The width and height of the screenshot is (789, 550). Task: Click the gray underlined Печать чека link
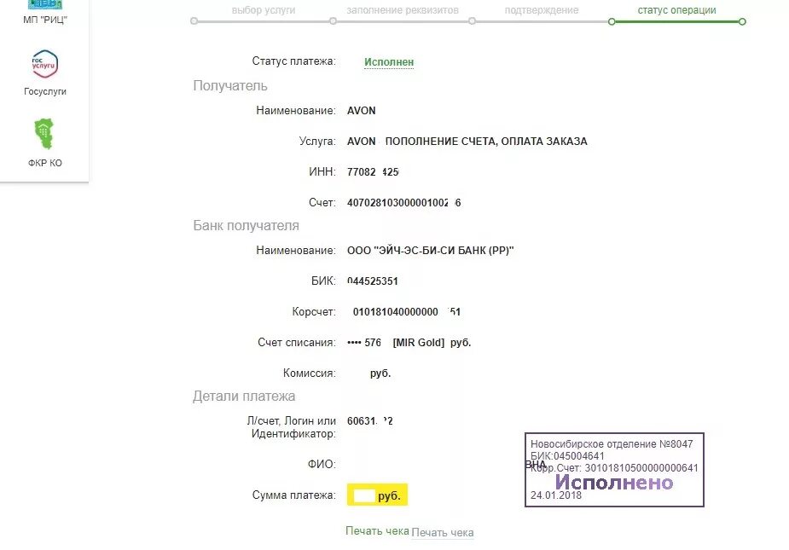443,532
